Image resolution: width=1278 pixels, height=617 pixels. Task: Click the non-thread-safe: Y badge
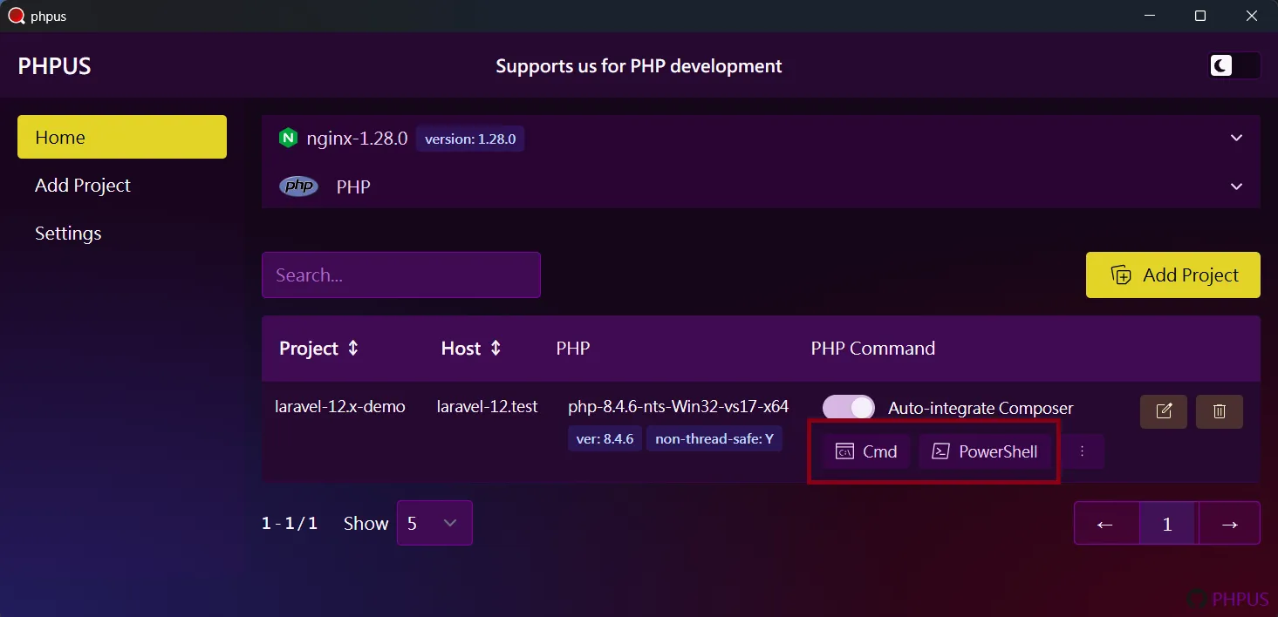[x=714, y=438]
